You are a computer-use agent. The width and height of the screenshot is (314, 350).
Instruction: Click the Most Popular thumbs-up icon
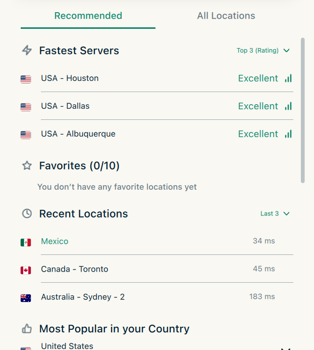pyautogui.click(x=27, y=329)
